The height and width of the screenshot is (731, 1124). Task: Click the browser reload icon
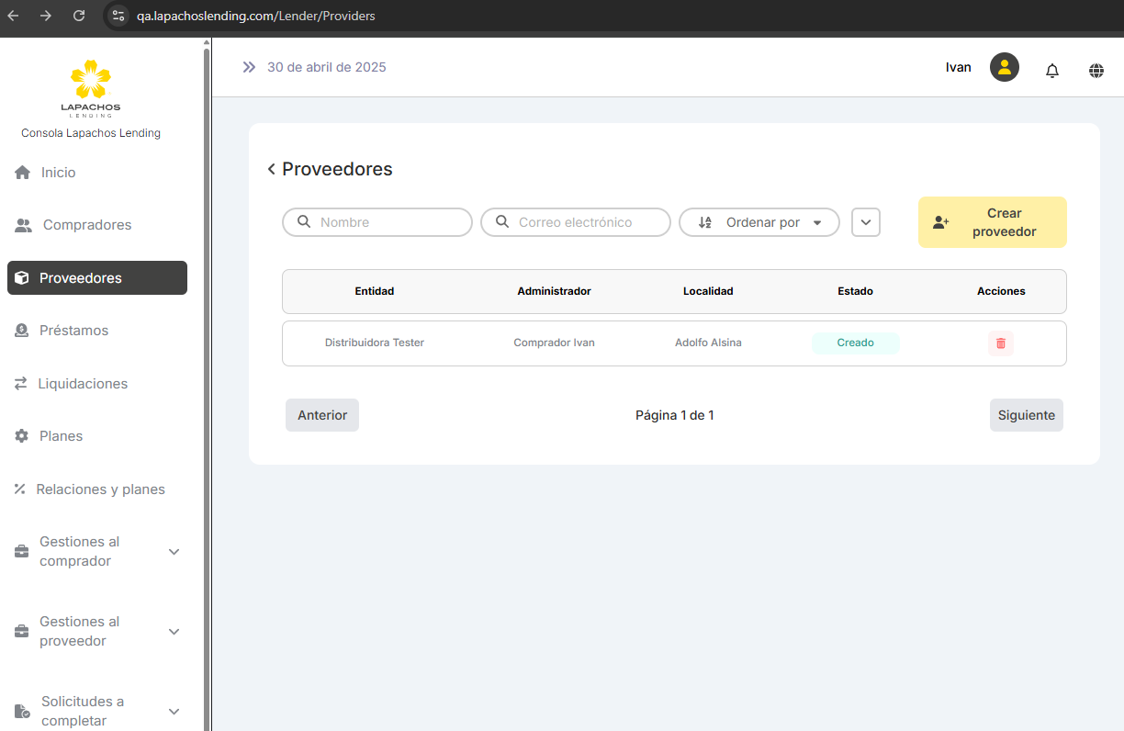click(x=79, y=16)
